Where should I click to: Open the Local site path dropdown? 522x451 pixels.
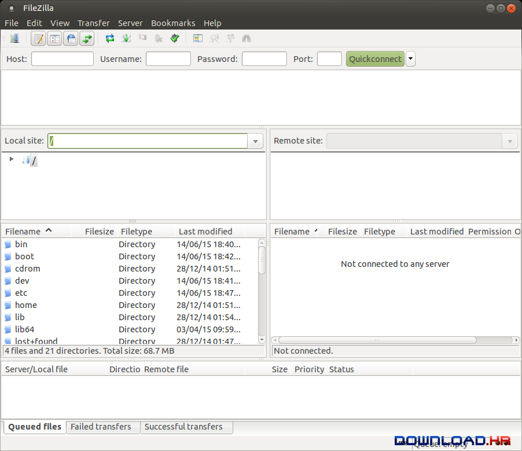point(255,141)
